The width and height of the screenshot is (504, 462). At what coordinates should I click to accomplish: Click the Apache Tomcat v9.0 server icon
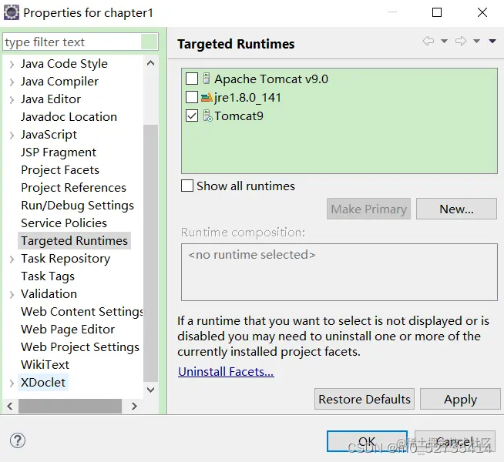click(207, 79)
